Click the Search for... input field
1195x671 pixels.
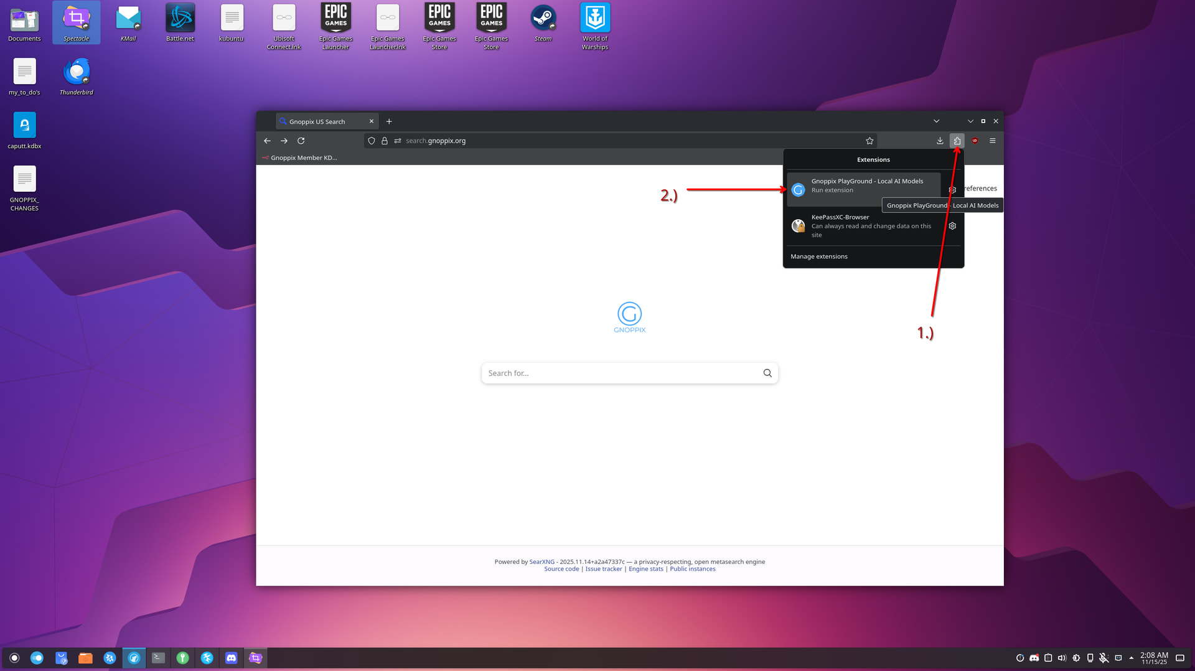[x=622, y=373]
